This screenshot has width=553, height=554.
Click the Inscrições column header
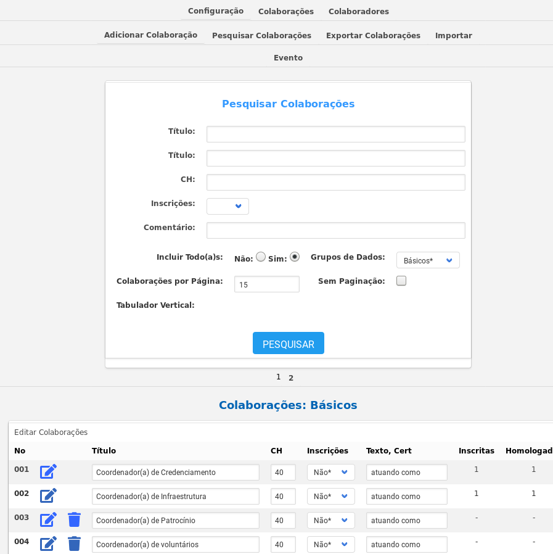(x=328, y=450)
